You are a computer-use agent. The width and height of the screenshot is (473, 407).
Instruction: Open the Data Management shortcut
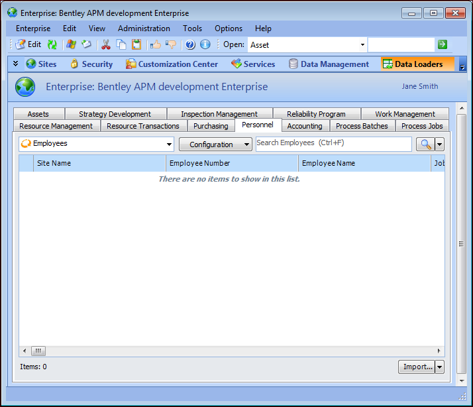click(x=329, y=64)
